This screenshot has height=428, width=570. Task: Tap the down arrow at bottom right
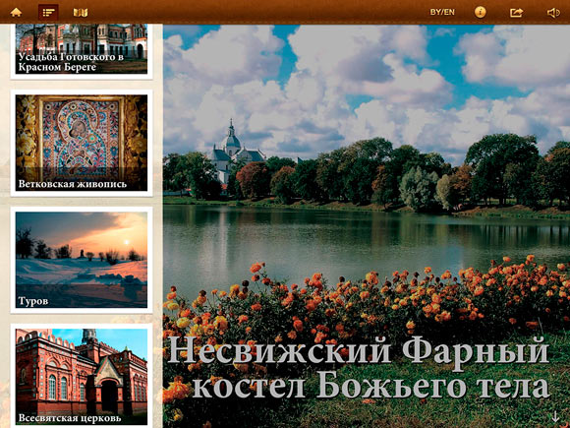point(555,416)
